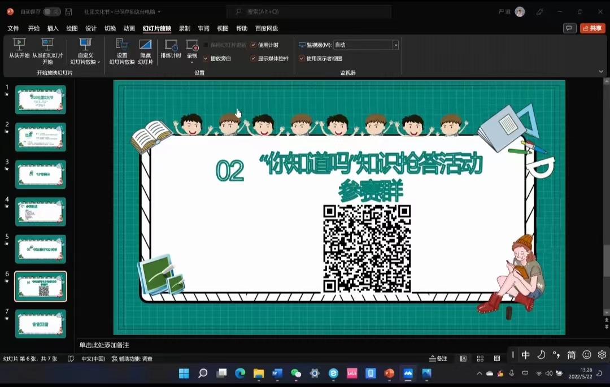Click the Share (共享) button

coord(592,28)
